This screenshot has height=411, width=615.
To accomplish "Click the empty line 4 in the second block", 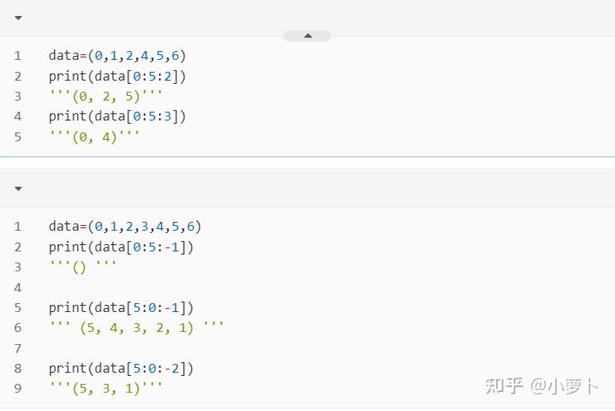I will pyautogui.click(x=308, y=288).
